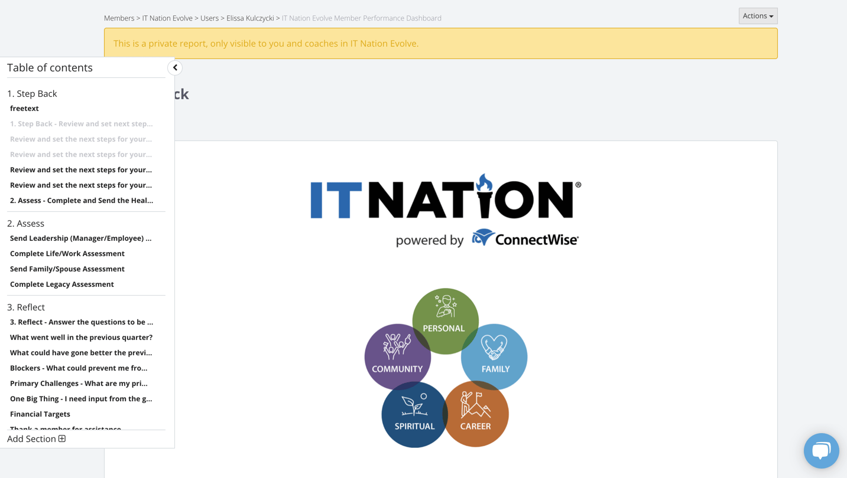
Task: Open Send Family/Spouse Assessment item
Action: (67, 269)
